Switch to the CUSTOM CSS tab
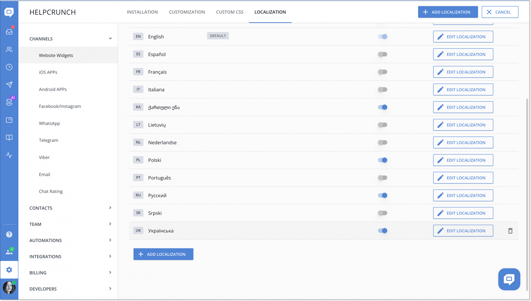 pyautogui.click(x=230, y=12)
